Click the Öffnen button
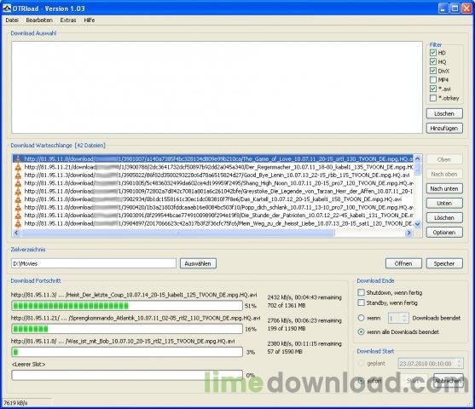Screen dimensions: 475x409 click(x=403, y=263)
